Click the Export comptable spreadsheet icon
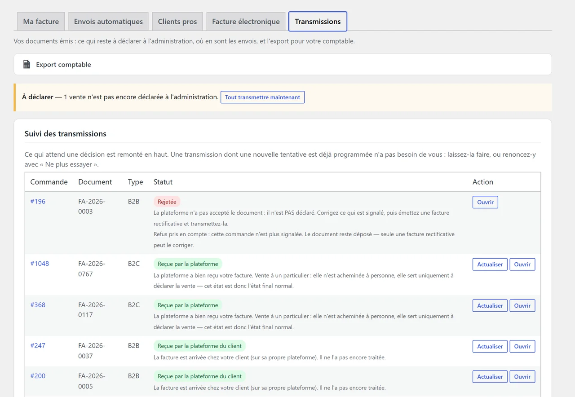 [27, 64]
